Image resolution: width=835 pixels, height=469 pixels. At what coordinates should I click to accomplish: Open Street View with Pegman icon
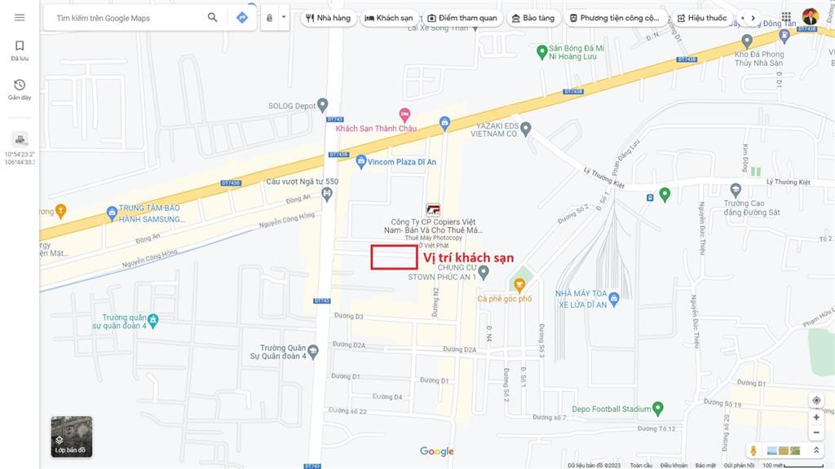tap(753, 450)
